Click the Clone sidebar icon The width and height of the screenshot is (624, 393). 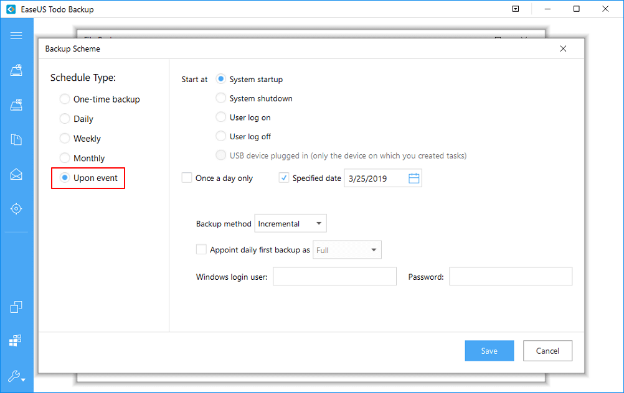click(x=16, y=307)
